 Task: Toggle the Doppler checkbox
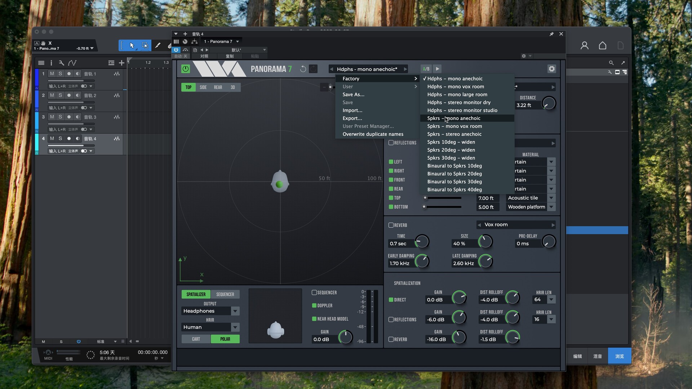[314, 305]
